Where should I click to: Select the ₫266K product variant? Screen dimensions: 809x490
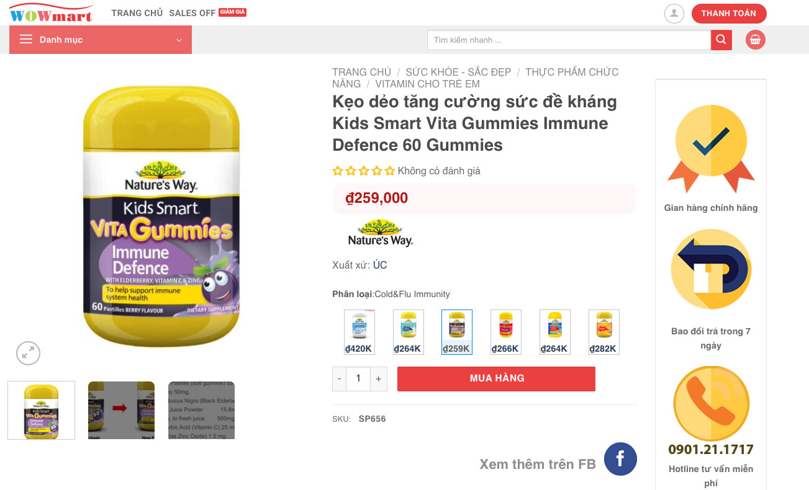(x=505, y=332)
